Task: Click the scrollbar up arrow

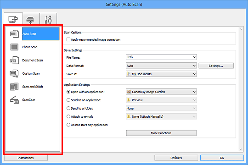Action: click(241, 29)
